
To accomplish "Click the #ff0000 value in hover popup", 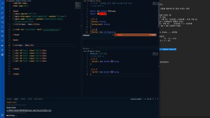I will tap(86, 35).
